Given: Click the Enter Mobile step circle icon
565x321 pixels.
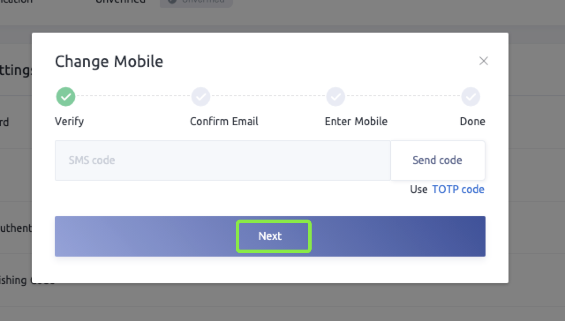Looking at the screenshot, I should (x=335, y=97).
